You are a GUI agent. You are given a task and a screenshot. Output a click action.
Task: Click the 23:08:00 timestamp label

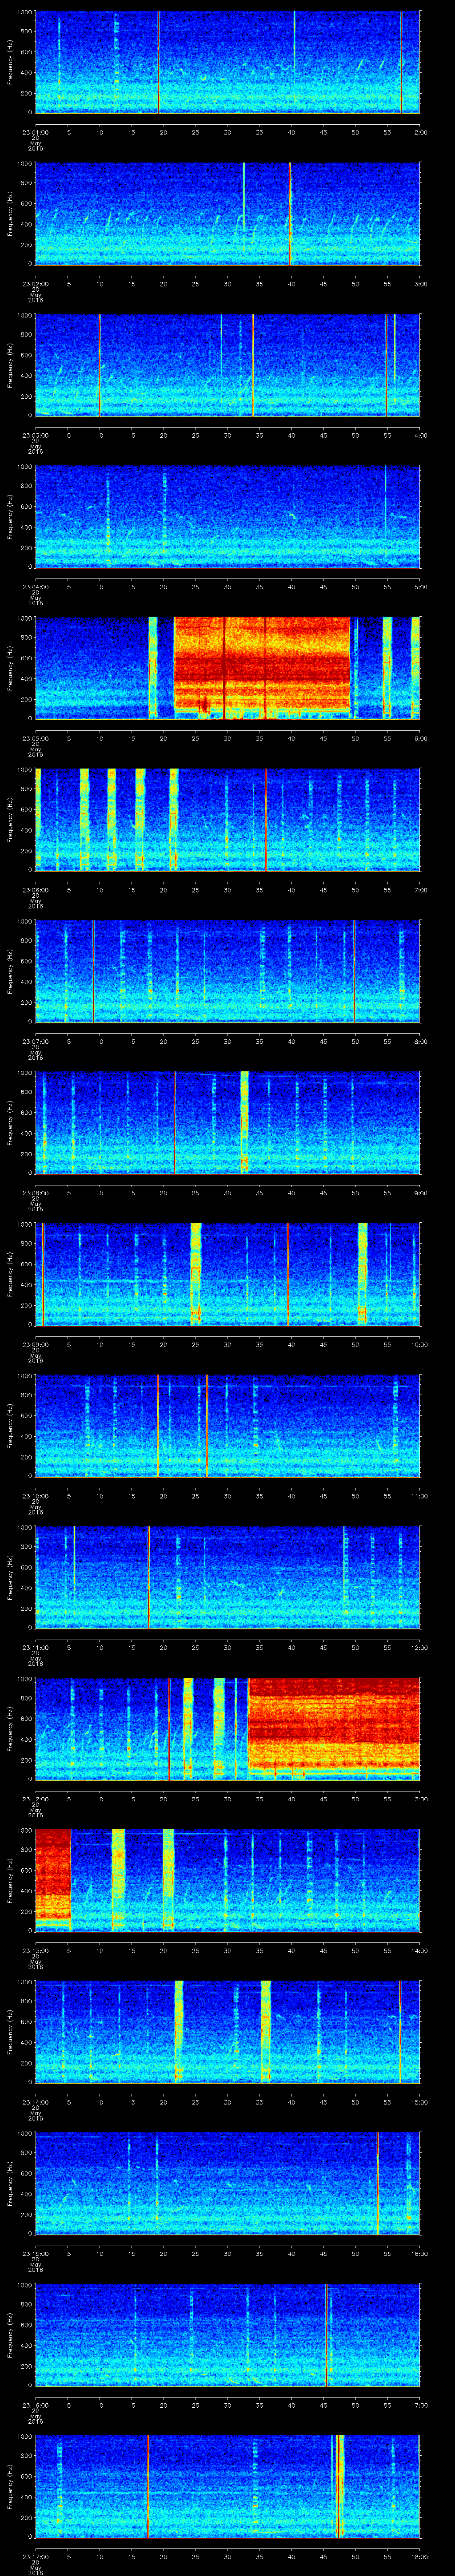35,1193
